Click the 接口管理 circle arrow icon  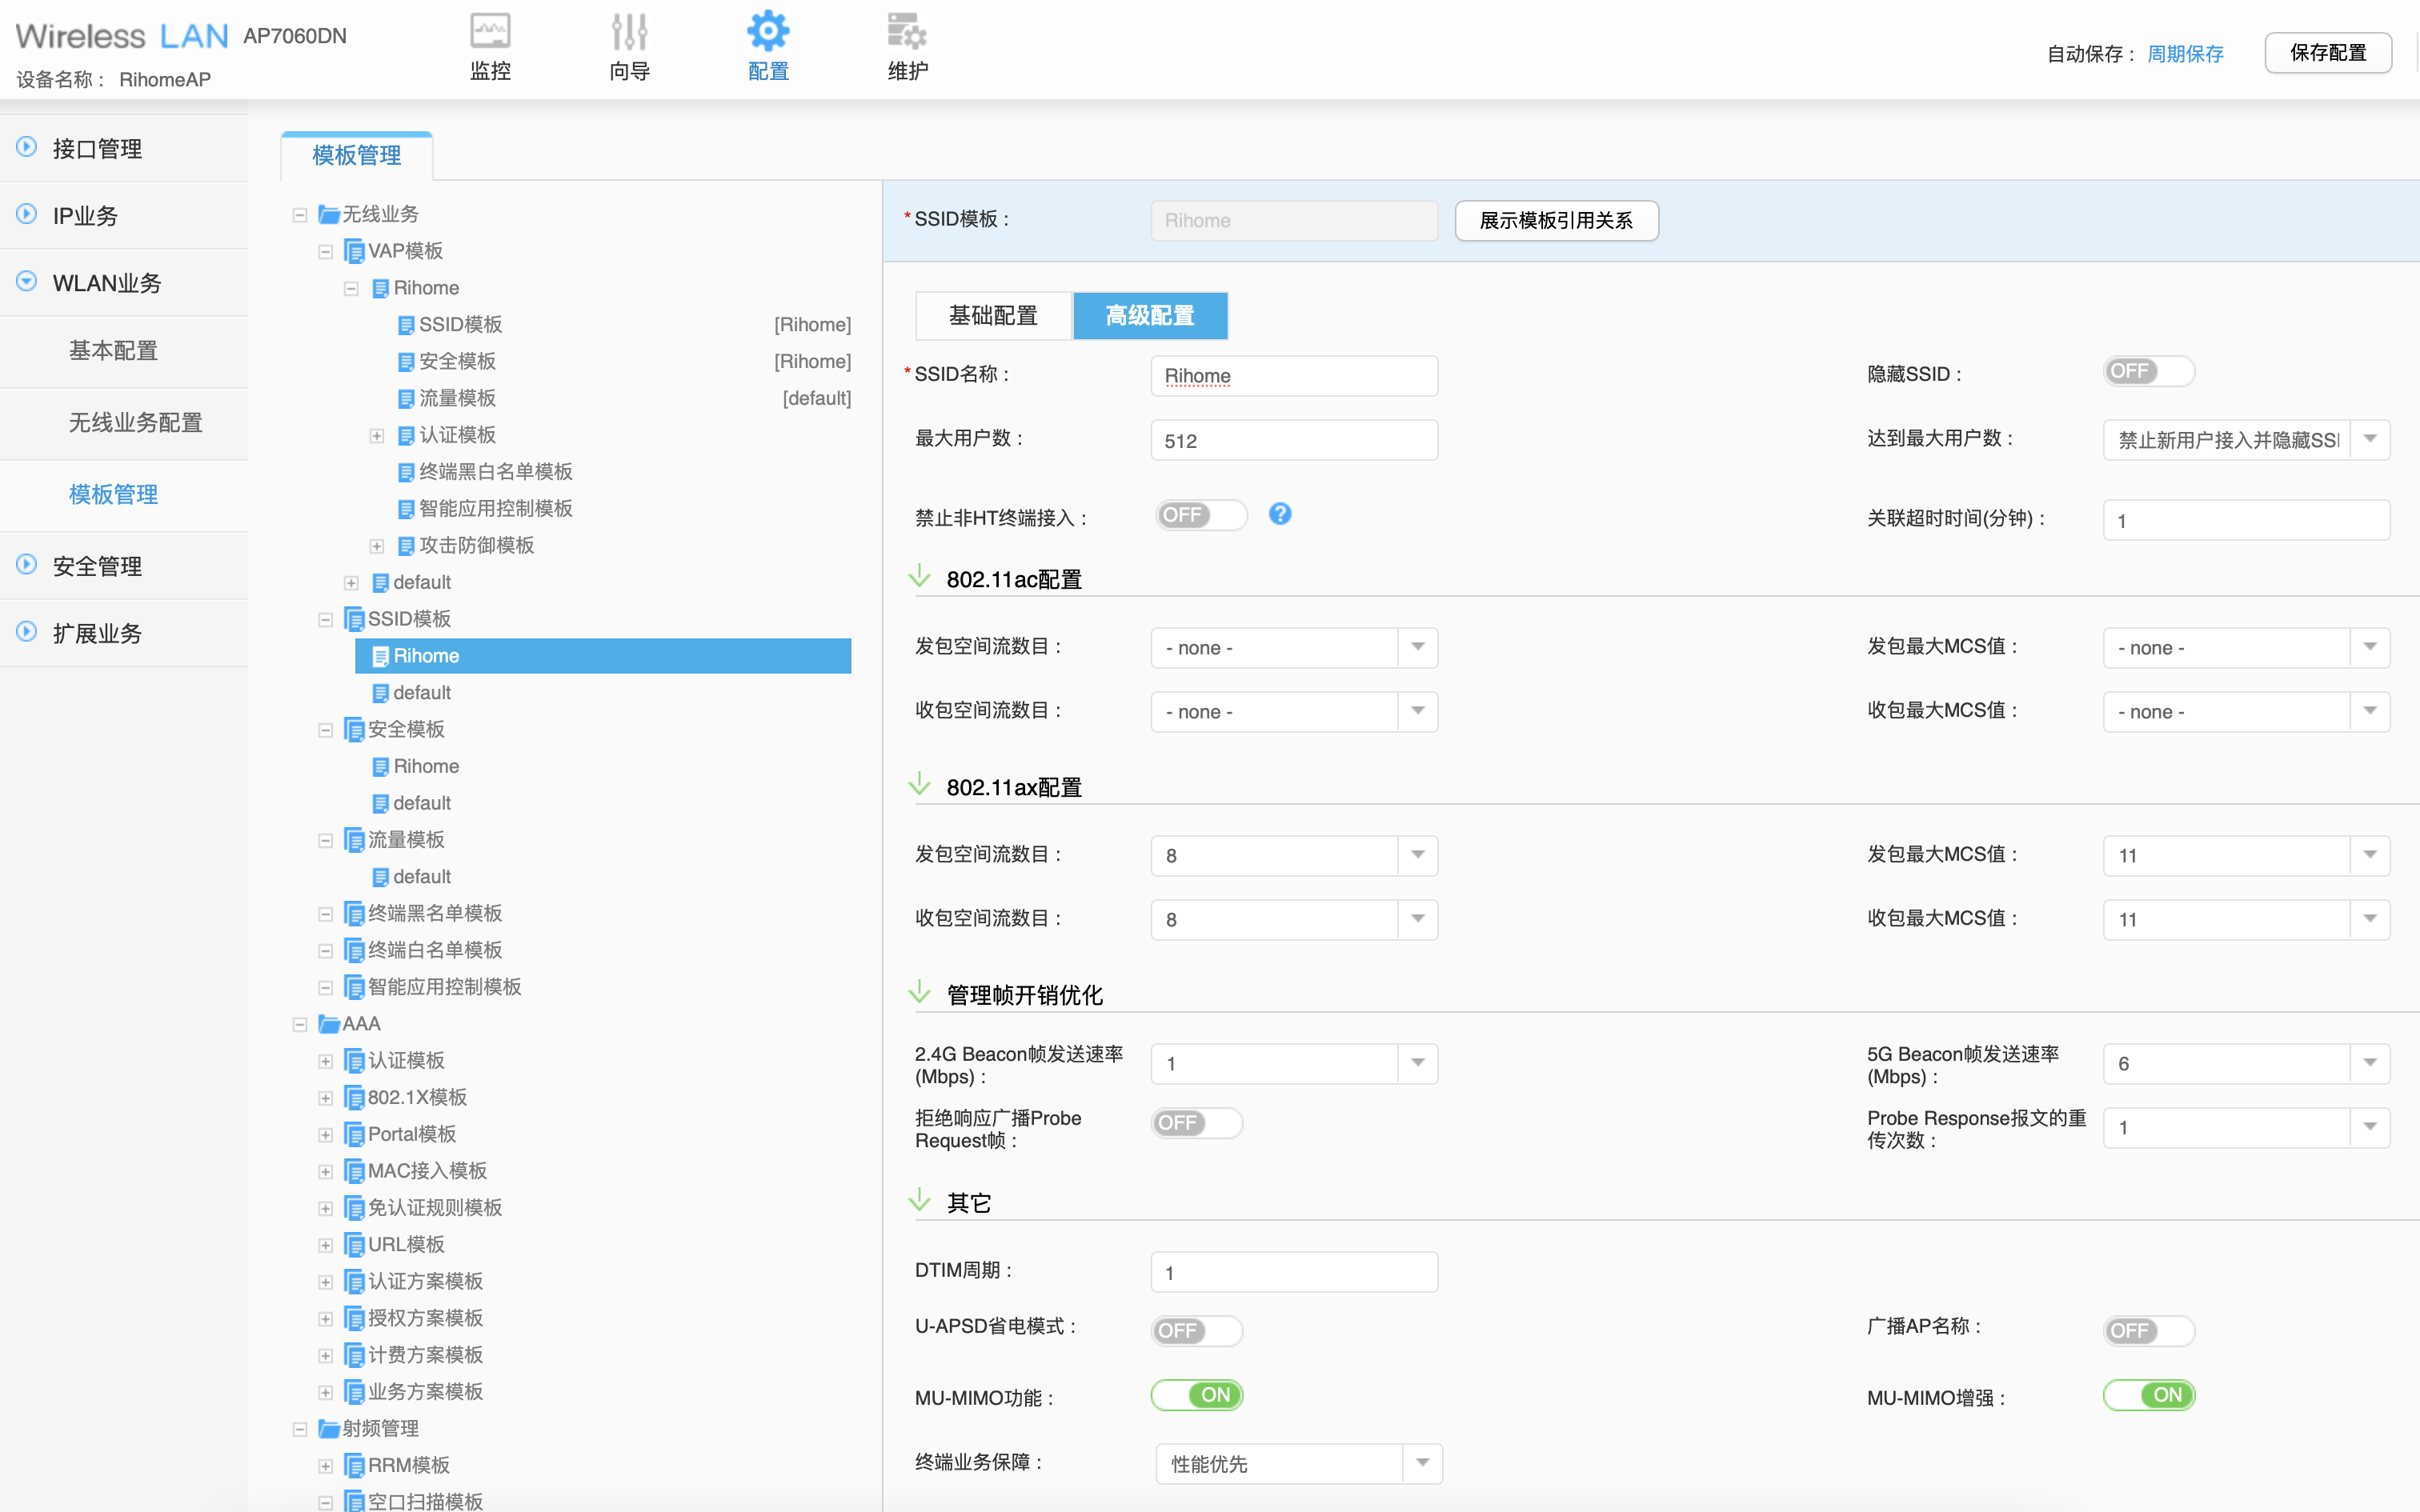tap(27, 147)
